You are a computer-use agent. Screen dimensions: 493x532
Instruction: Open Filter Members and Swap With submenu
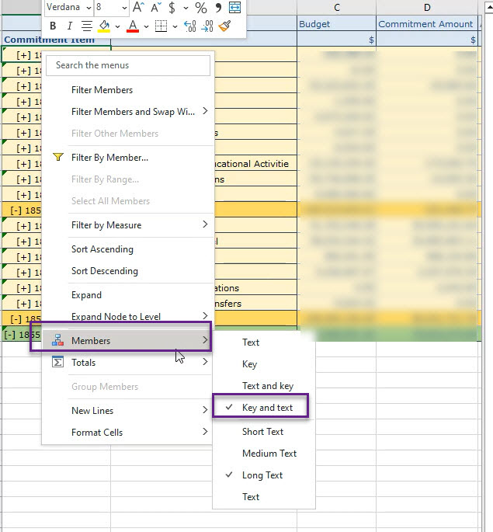coord(127,111)
